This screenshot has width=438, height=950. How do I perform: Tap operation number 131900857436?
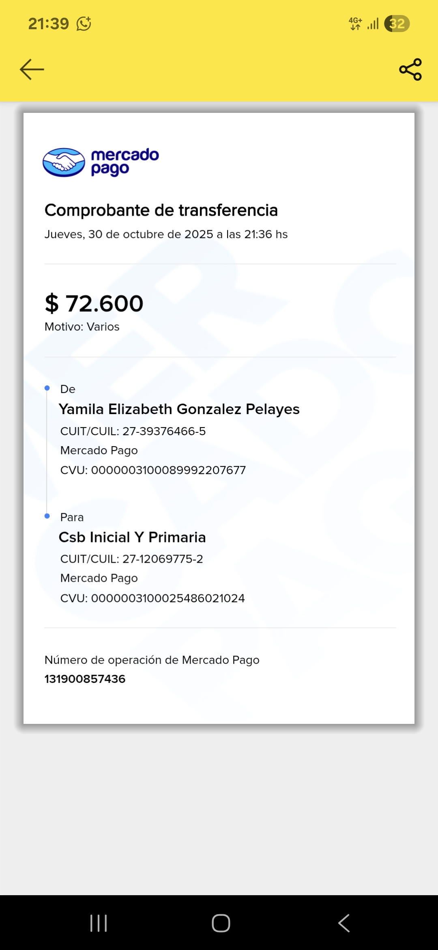pyautogui.click(x=85, y=679)
